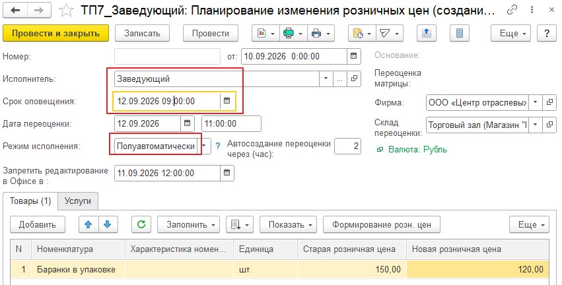Image resolution: width=562 pixels, height=285 pixels.
Task: Open the blue printer print menu
Action: [321, 33]
